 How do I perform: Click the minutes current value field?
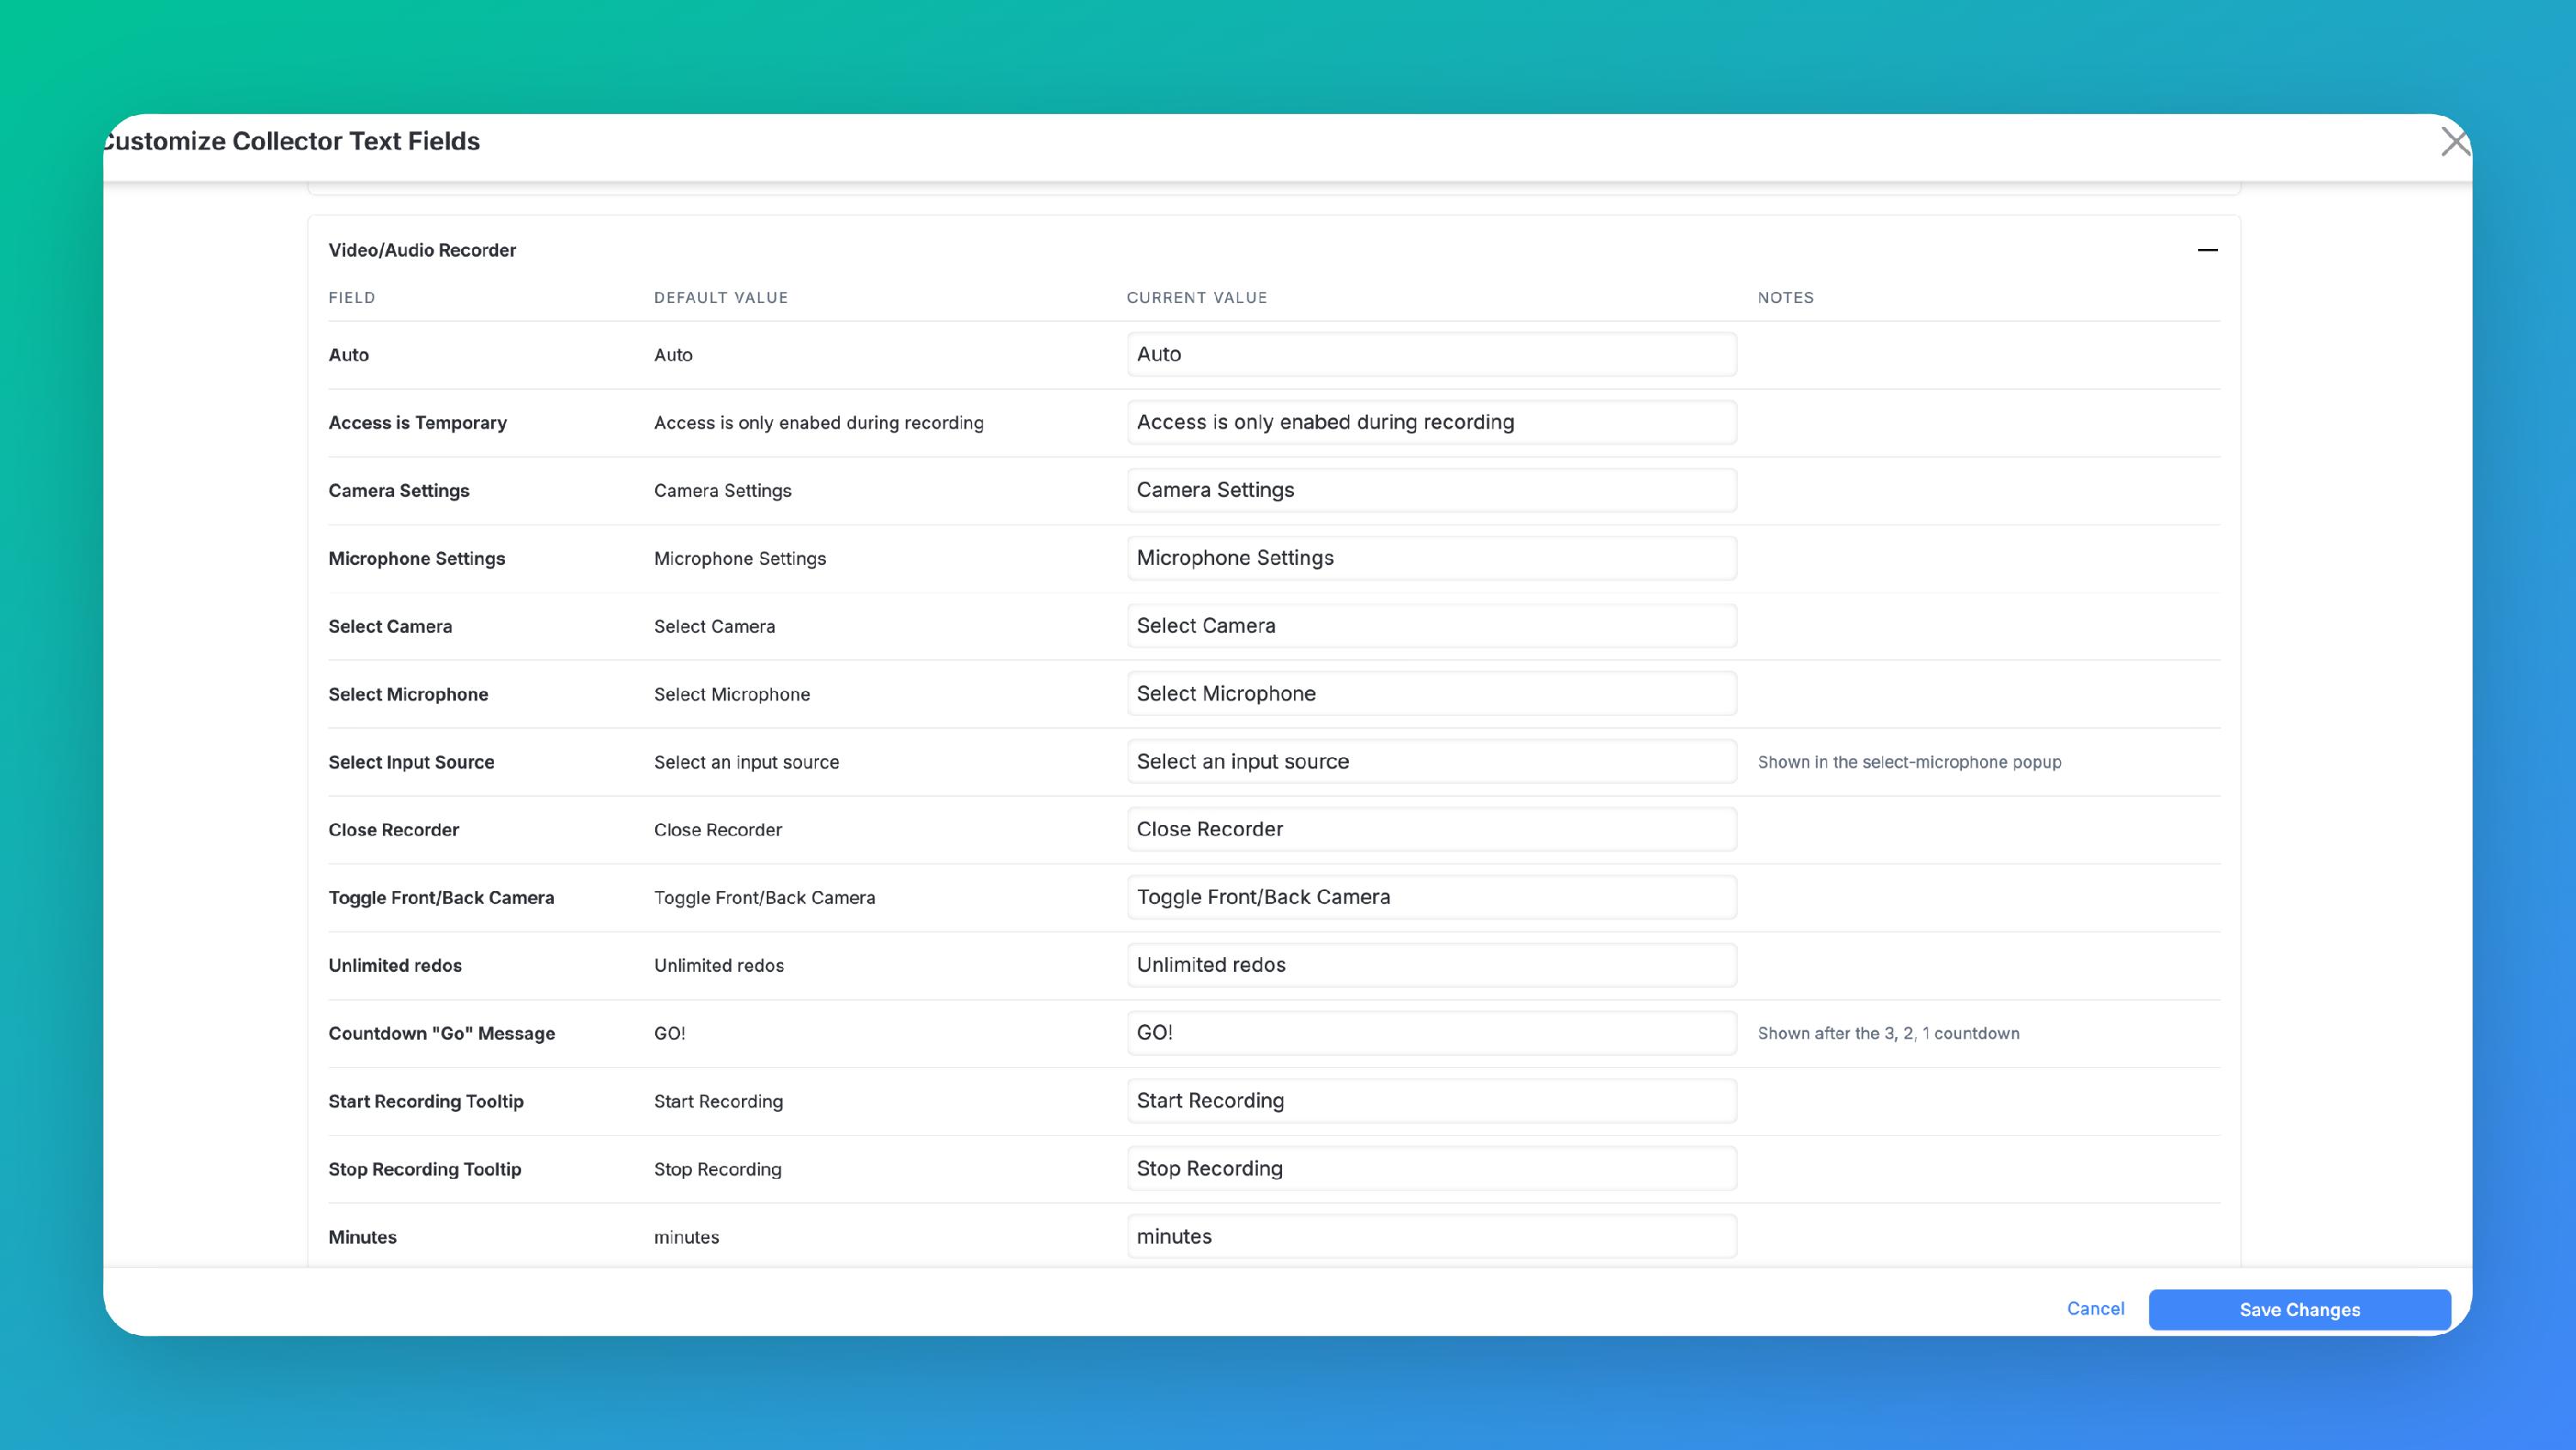tap(1431, 1237)
